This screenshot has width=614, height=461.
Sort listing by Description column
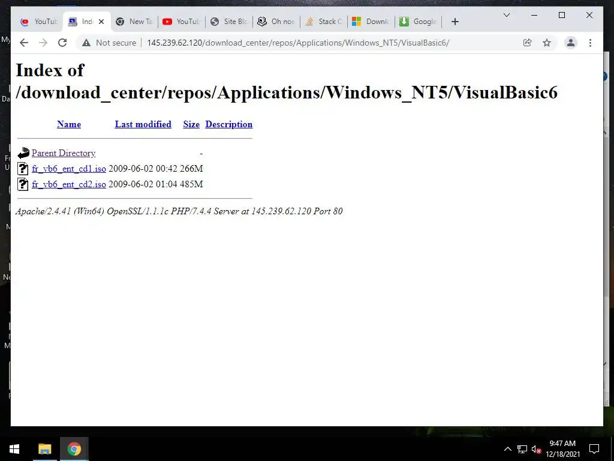coord(228,124)
